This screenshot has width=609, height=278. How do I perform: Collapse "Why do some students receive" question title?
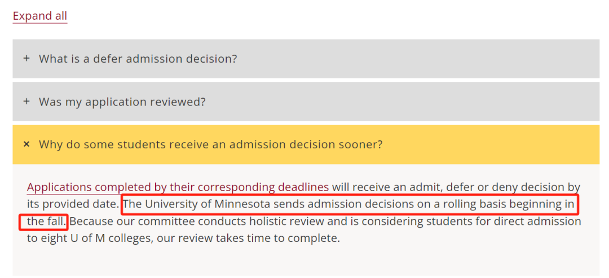pyautogui.click(x=210, y=144)
